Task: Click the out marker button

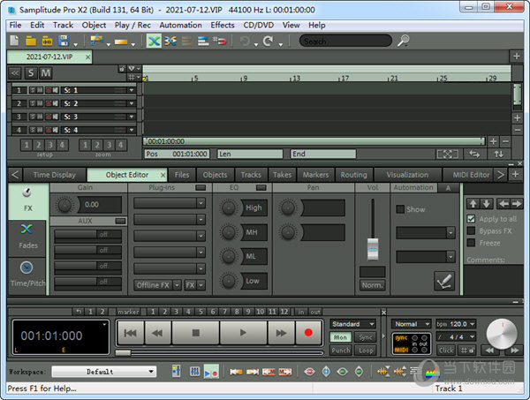Action: (315, 312)
